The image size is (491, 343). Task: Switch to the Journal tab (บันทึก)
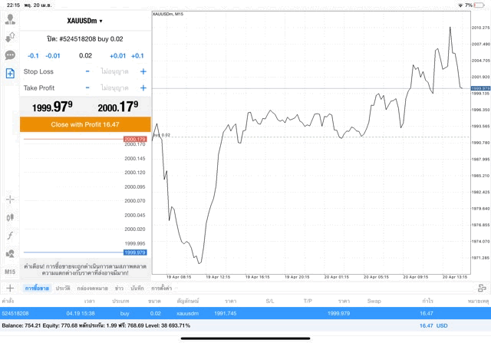137,289
